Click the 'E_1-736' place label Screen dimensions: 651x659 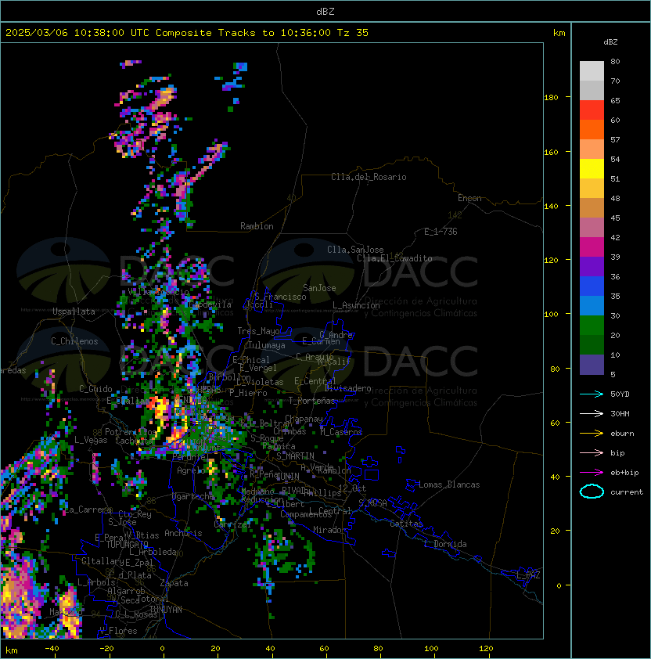click(441, 232)
